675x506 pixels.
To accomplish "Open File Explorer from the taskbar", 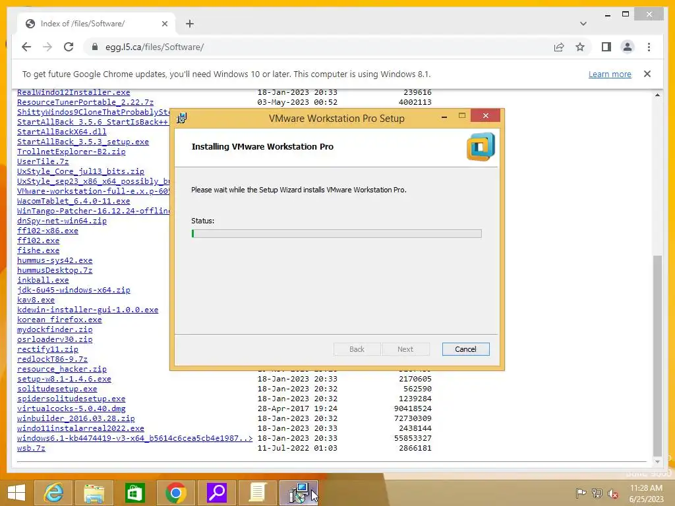I will click(x=94, y=493).
